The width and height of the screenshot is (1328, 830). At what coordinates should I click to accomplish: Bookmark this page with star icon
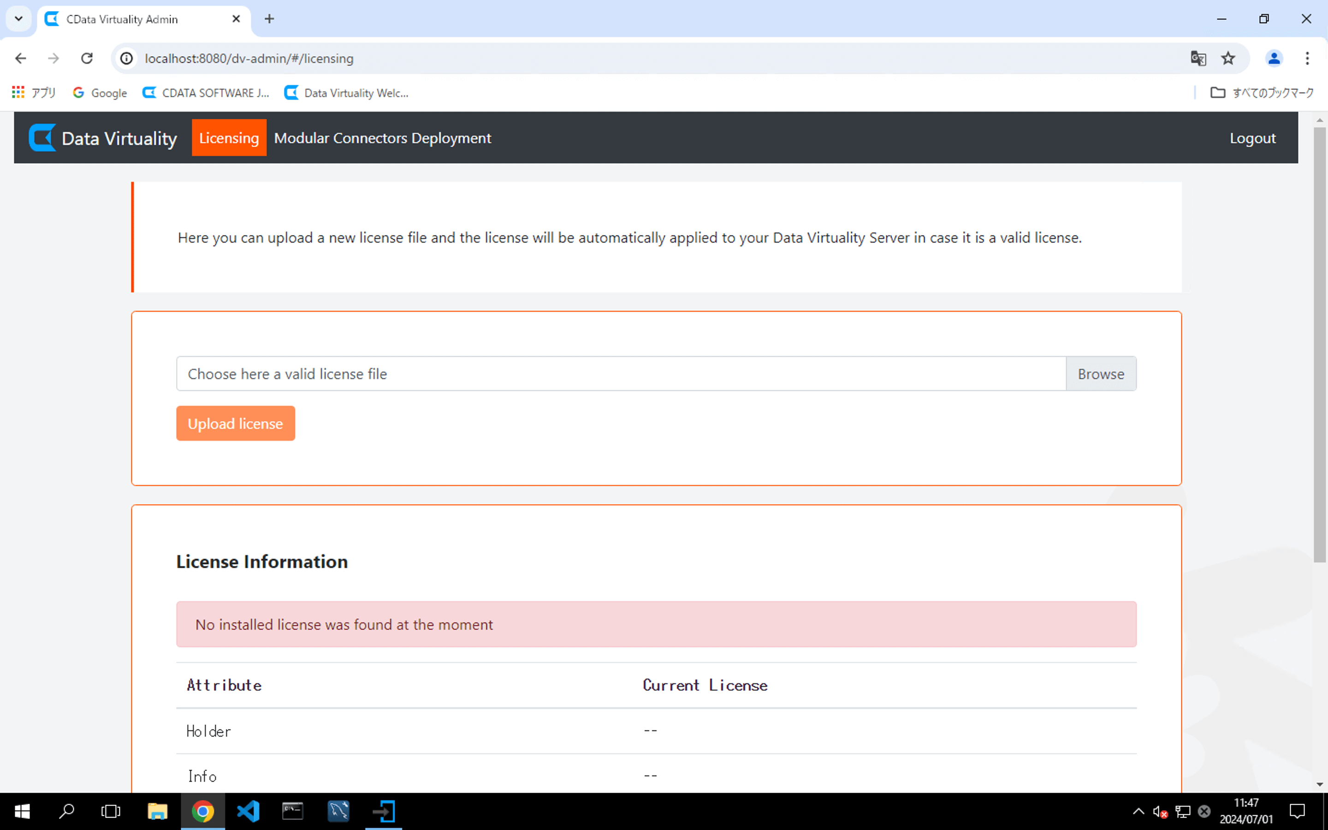click(1227, 58)
